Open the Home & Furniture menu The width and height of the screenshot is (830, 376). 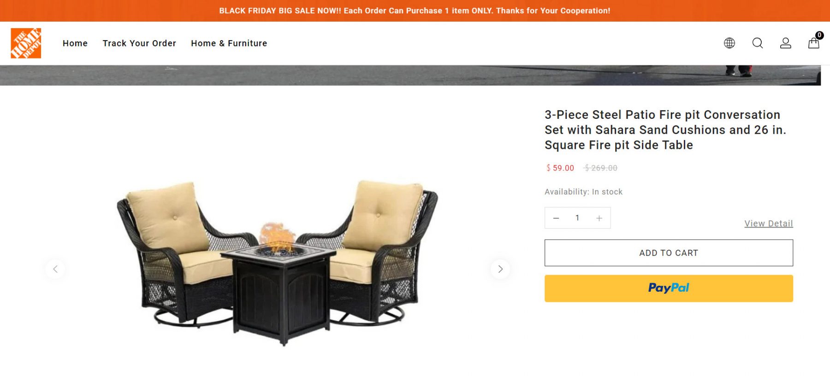229,43
